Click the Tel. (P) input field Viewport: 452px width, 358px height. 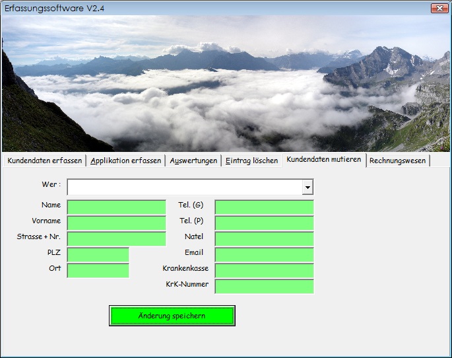pos(264,223)
